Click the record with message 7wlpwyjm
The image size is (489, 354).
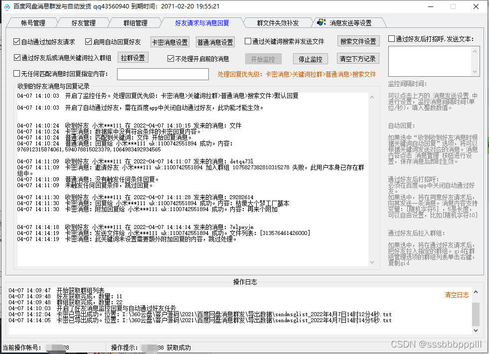point(135,227)
